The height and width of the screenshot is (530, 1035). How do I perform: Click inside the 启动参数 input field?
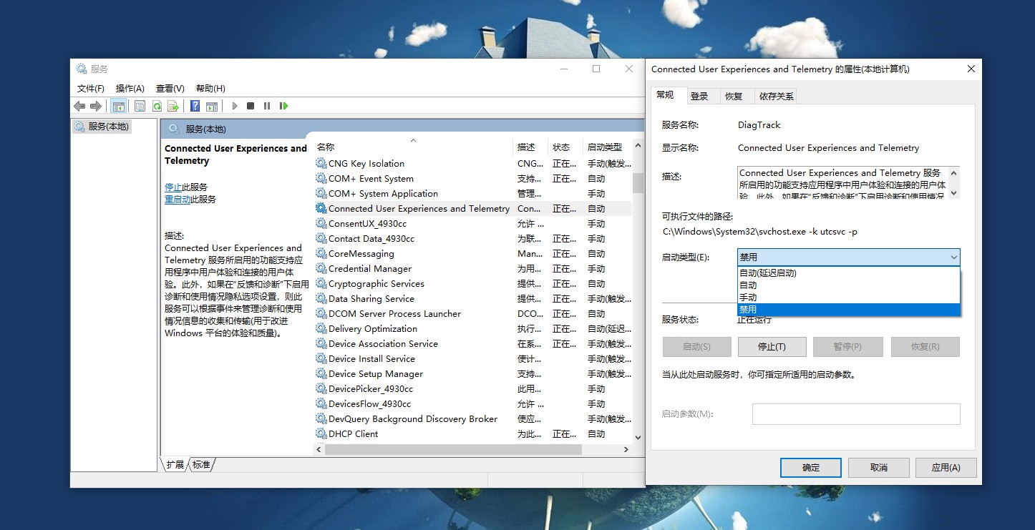856,413
